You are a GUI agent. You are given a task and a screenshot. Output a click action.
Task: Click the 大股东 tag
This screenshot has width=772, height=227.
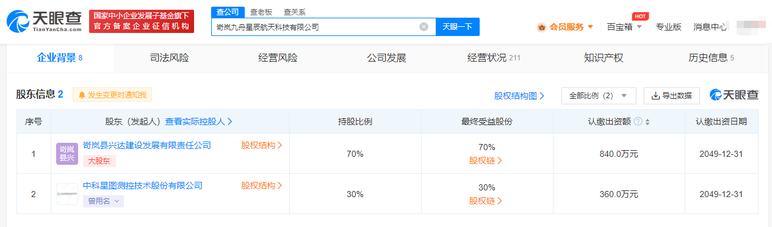99,161
